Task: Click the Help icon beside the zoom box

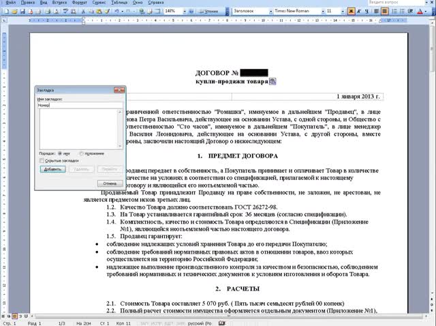Action: tap(191, 12)
